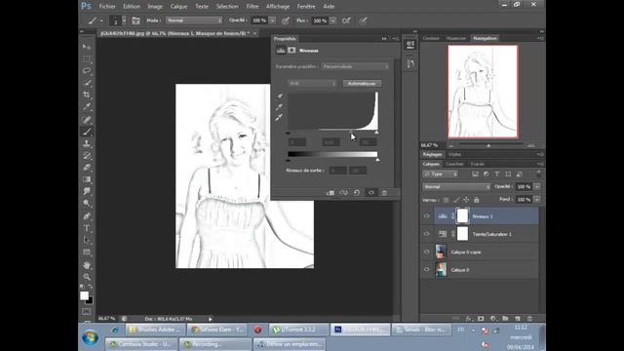
Task: Click the white output levels slider
Action: pyautogui.click(x=377, y=160)
